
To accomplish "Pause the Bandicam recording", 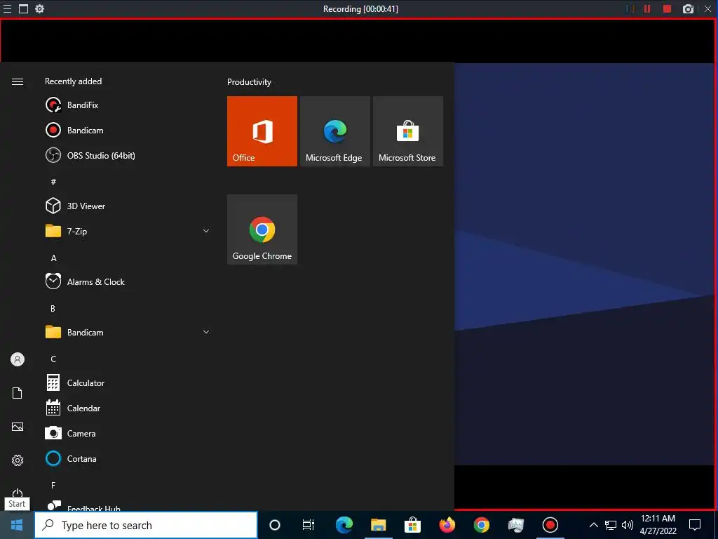I will coord(647,8).
